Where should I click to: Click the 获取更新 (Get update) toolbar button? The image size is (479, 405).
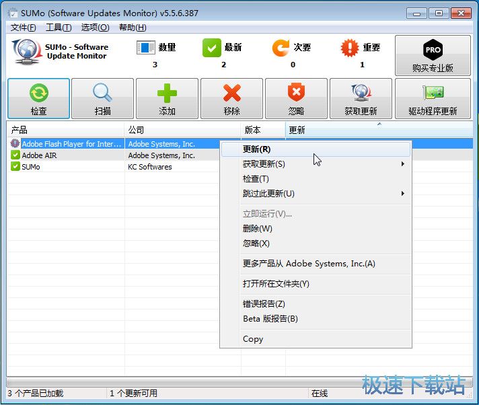[x=361, y=98]
